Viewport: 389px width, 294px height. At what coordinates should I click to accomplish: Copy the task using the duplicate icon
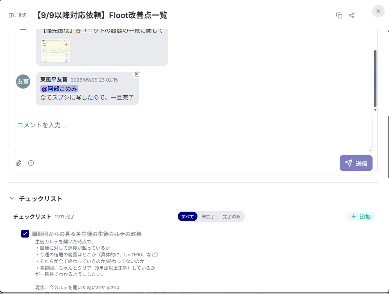[x=339, y=15]
